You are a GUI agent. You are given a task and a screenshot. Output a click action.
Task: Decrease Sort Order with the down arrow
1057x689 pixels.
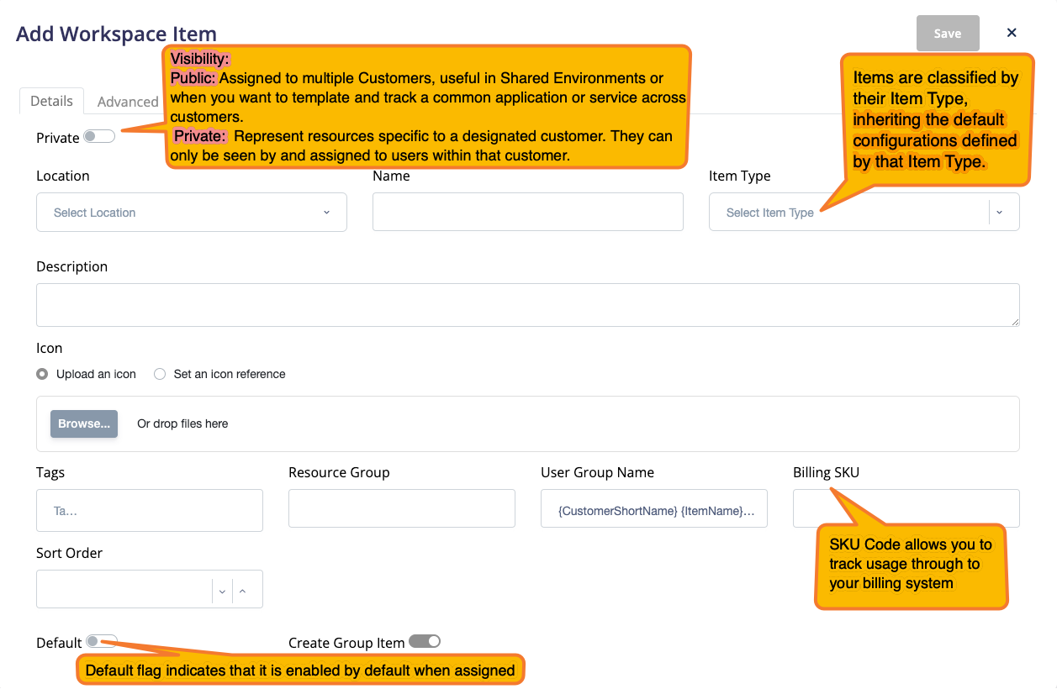(x=222, y=591)
